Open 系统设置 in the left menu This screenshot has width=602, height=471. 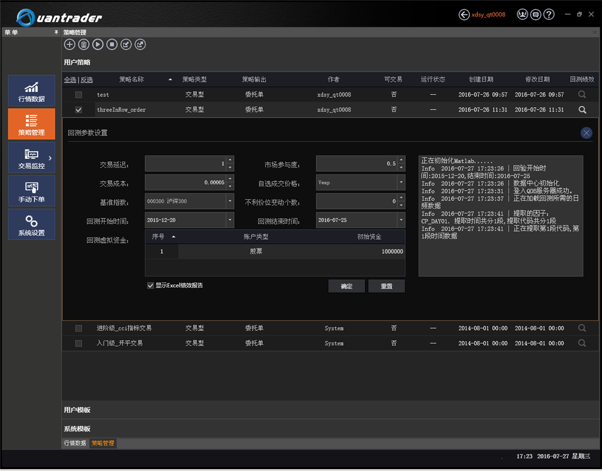click(x=32, y=224)
